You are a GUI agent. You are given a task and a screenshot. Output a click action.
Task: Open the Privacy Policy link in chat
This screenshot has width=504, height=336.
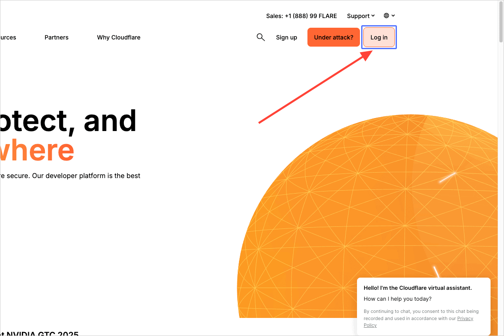[x=465, y=318]
